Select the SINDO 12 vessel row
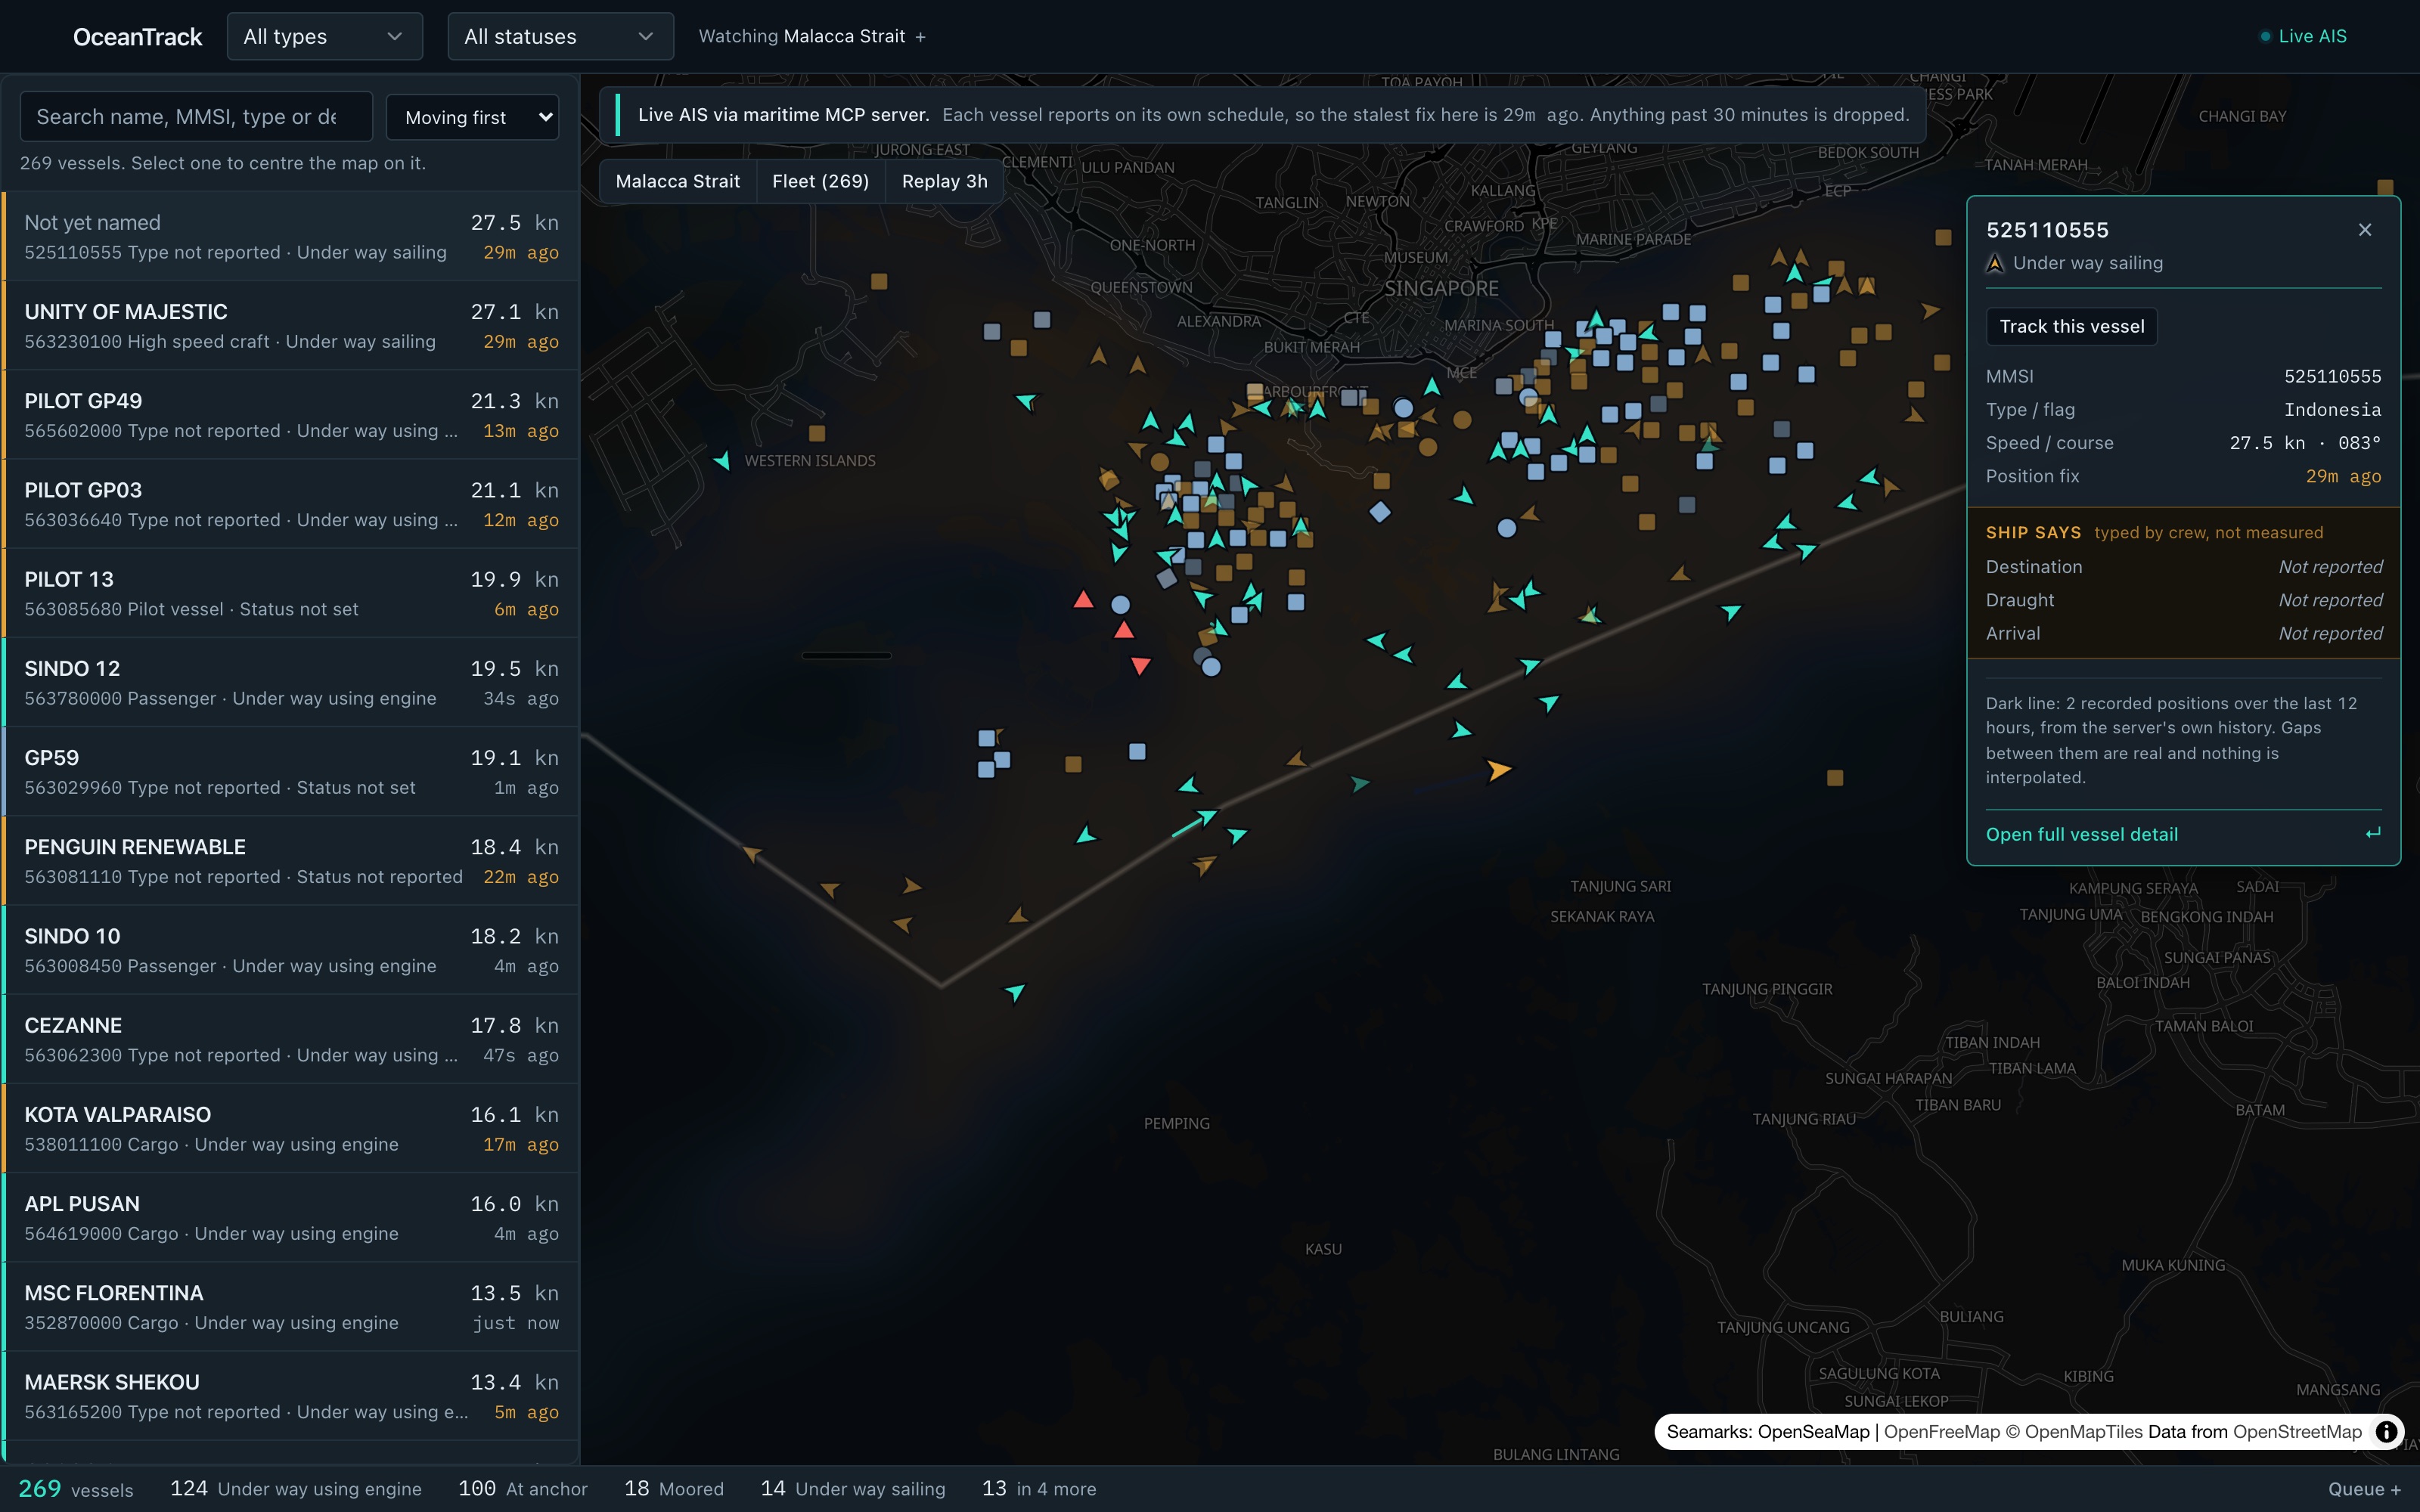The height and width of the screenshot is (1512, 2420). coord(291,683)
